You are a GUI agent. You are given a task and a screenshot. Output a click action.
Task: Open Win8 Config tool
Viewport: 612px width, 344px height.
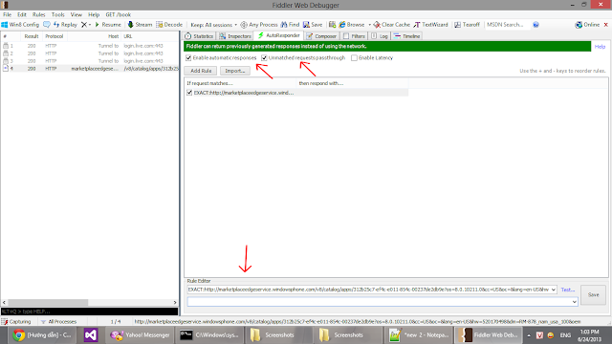(20, 25)
